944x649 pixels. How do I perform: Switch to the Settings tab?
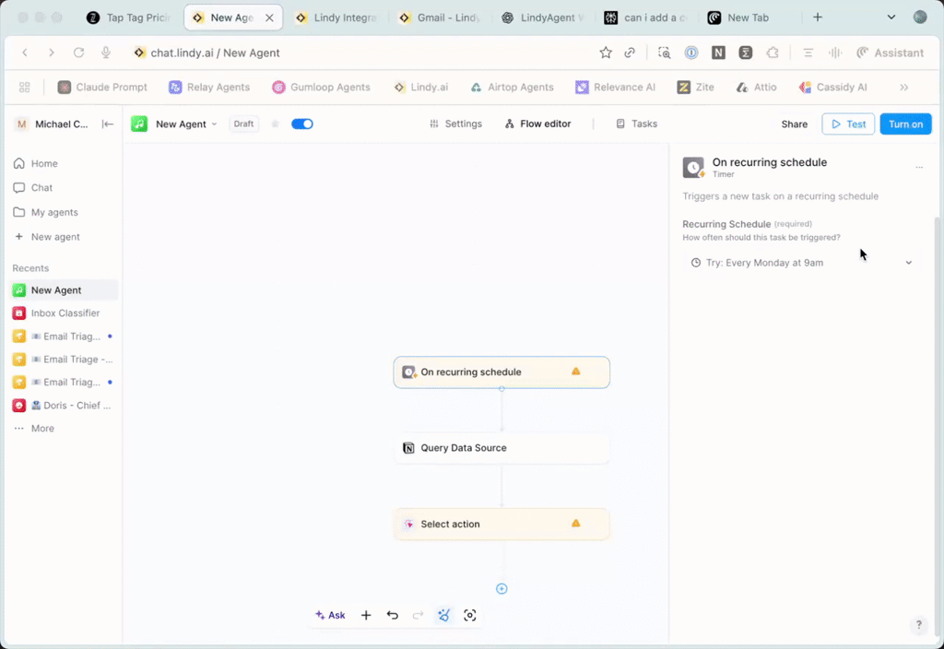455,124
